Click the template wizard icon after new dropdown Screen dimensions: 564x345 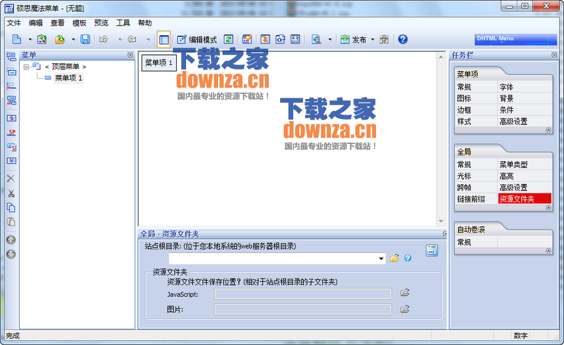[42, 39]
